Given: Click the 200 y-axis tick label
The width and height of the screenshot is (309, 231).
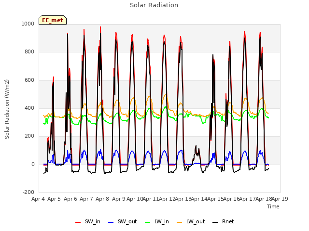Looking at the screenshot, I should (x=29, y=136).
